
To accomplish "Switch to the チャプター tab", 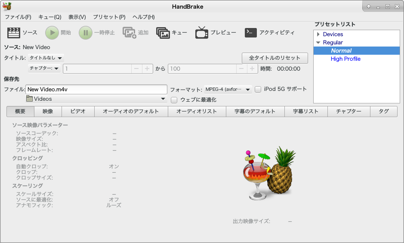I will (x=349, y=112).
